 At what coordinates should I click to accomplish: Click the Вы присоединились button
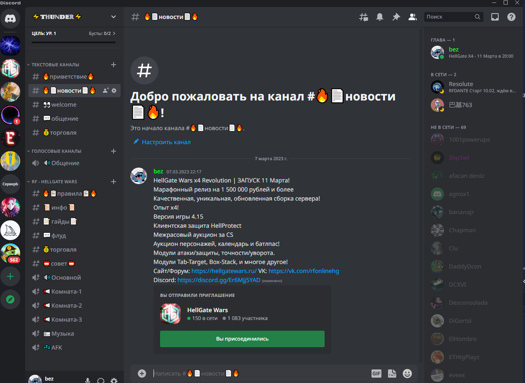242,339
